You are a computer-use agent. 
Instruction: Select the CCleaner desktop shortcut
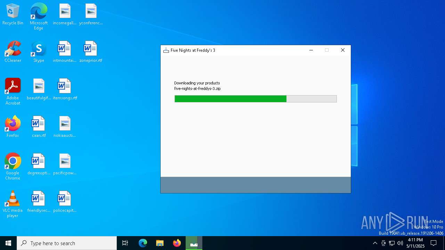tap(13, 52)
